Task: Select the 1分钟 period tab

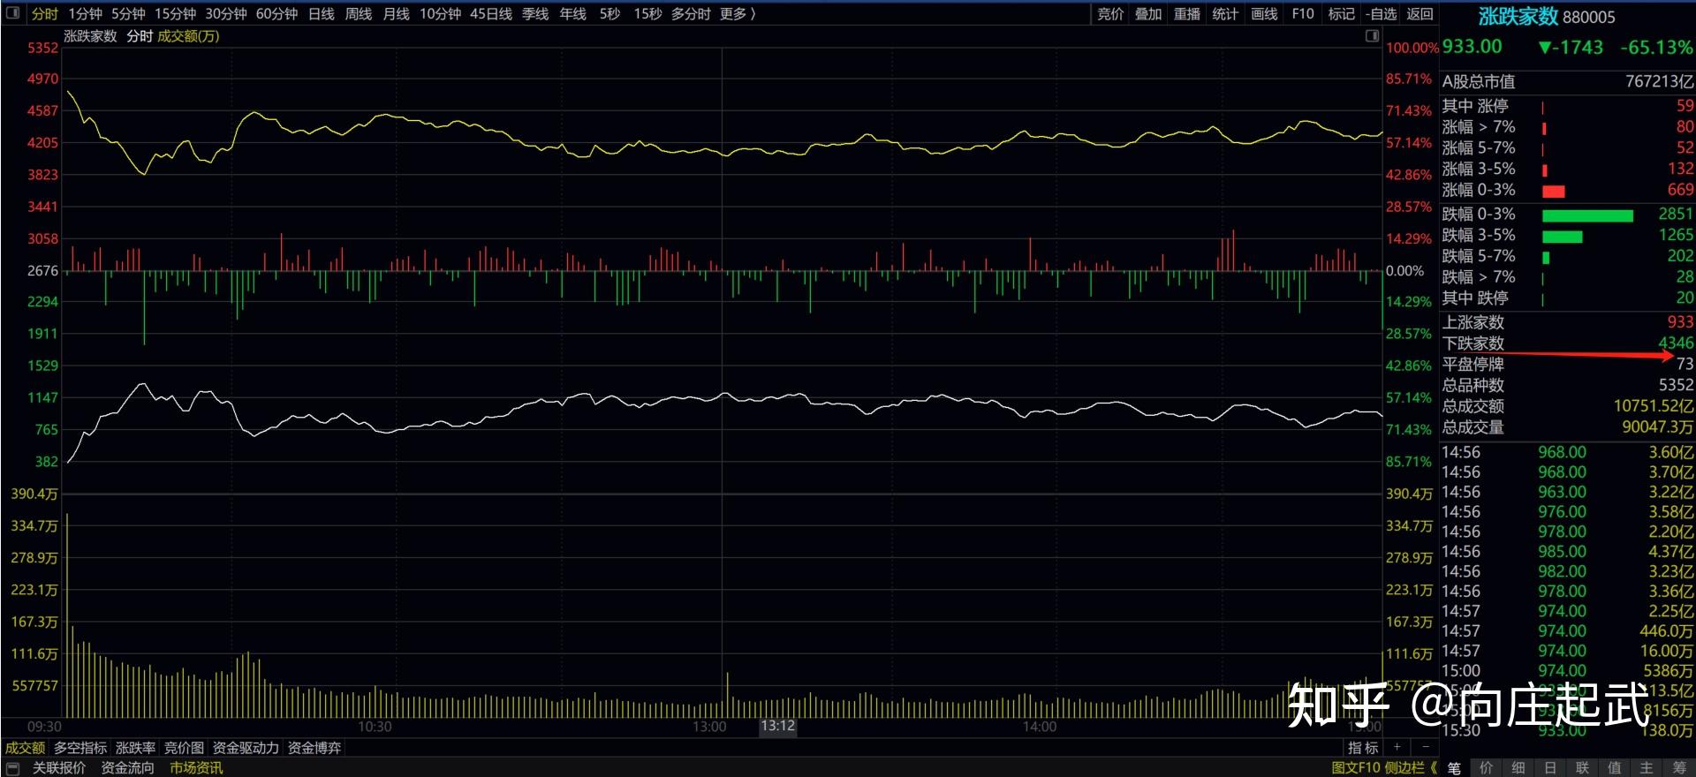Action: point(85,14)
